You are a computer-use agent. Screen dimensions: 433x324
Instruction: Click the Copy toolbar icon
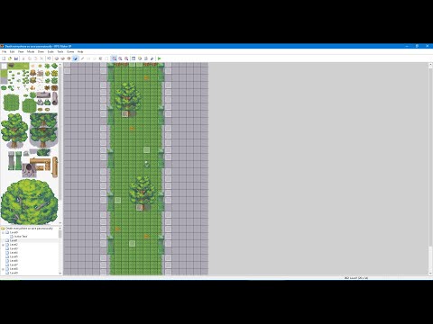pos(30,58)
